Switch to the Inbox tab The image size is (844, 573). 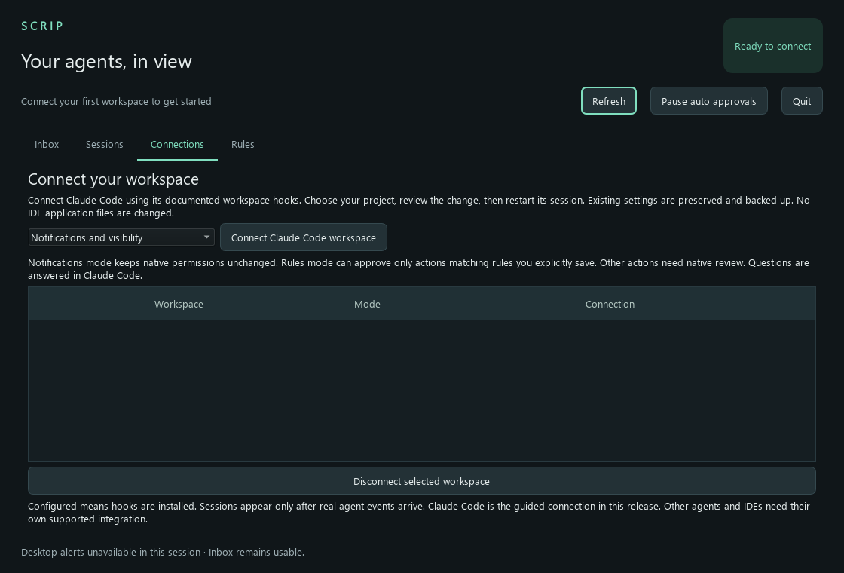tap(47, 144)
